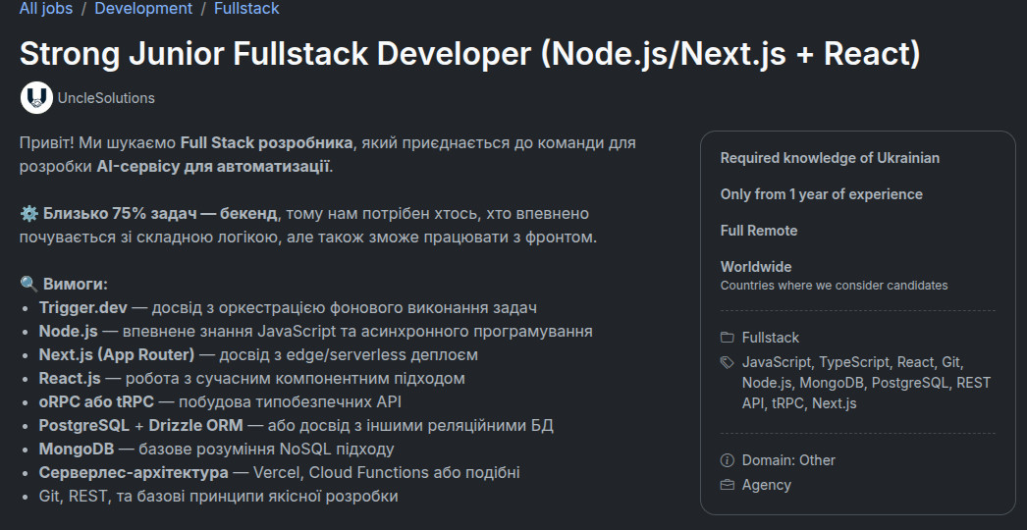Click the 'Worldwide' text

coord(756,267)
